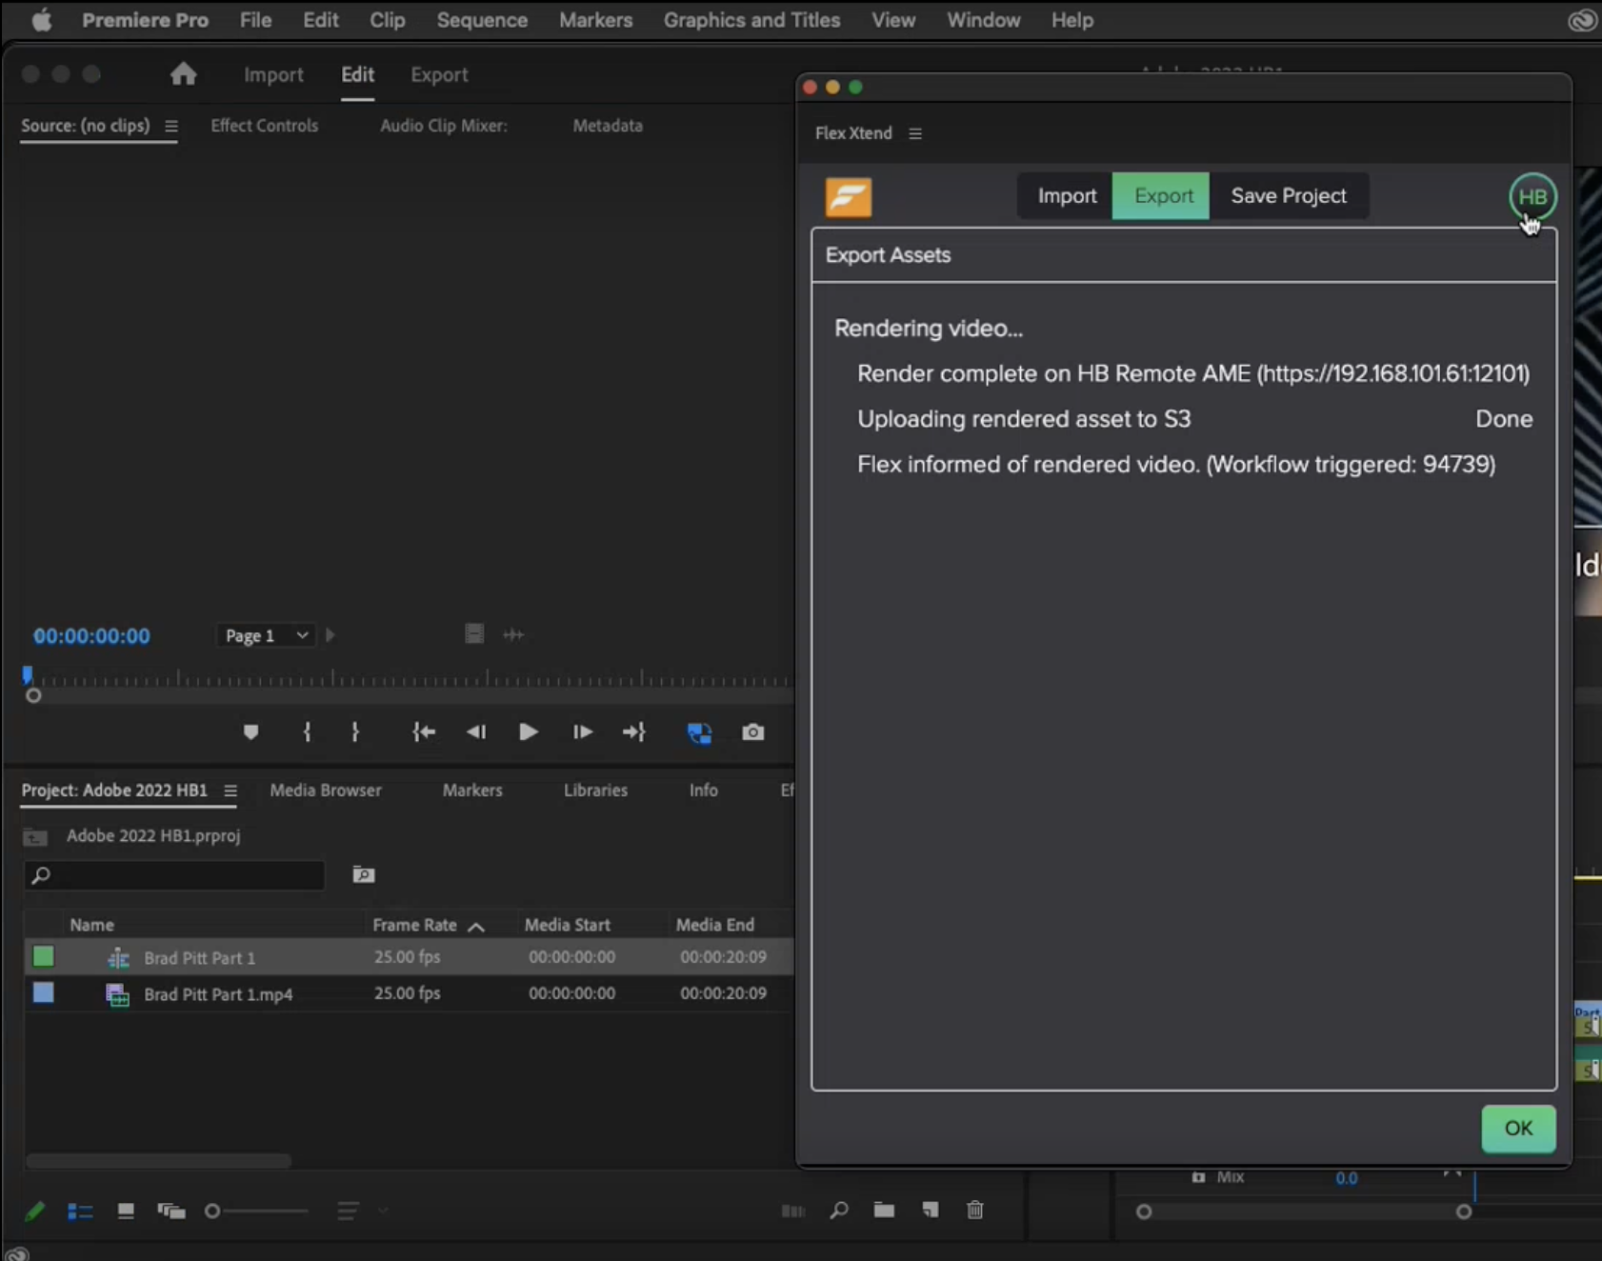Click the project panel horizontal scrollbar

158,1161
